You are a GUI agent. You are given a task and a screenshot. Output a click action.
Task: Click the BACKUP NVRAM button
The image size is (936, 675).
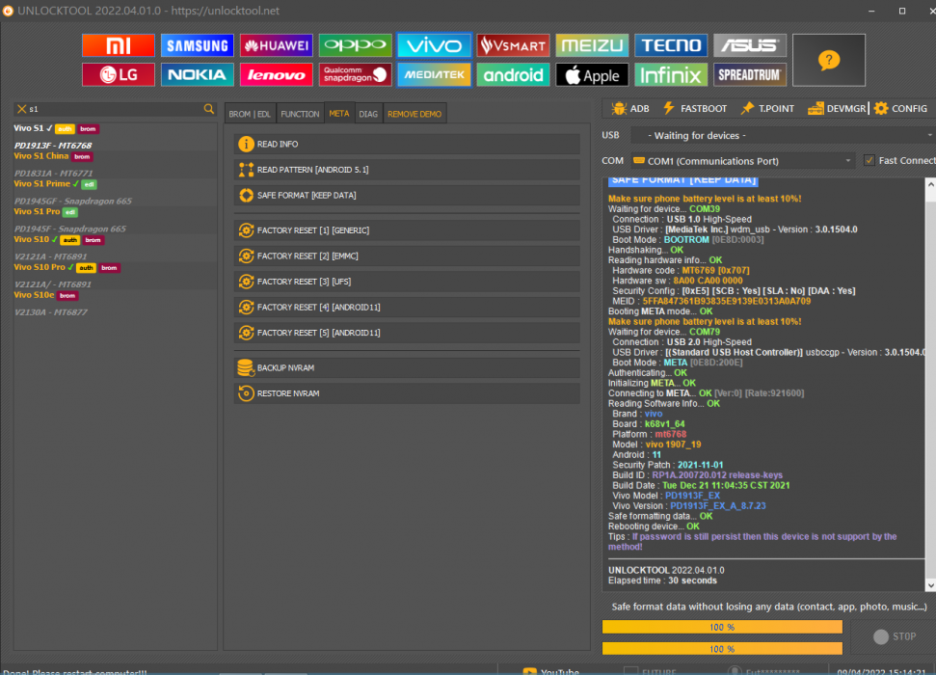coord(407,368)
